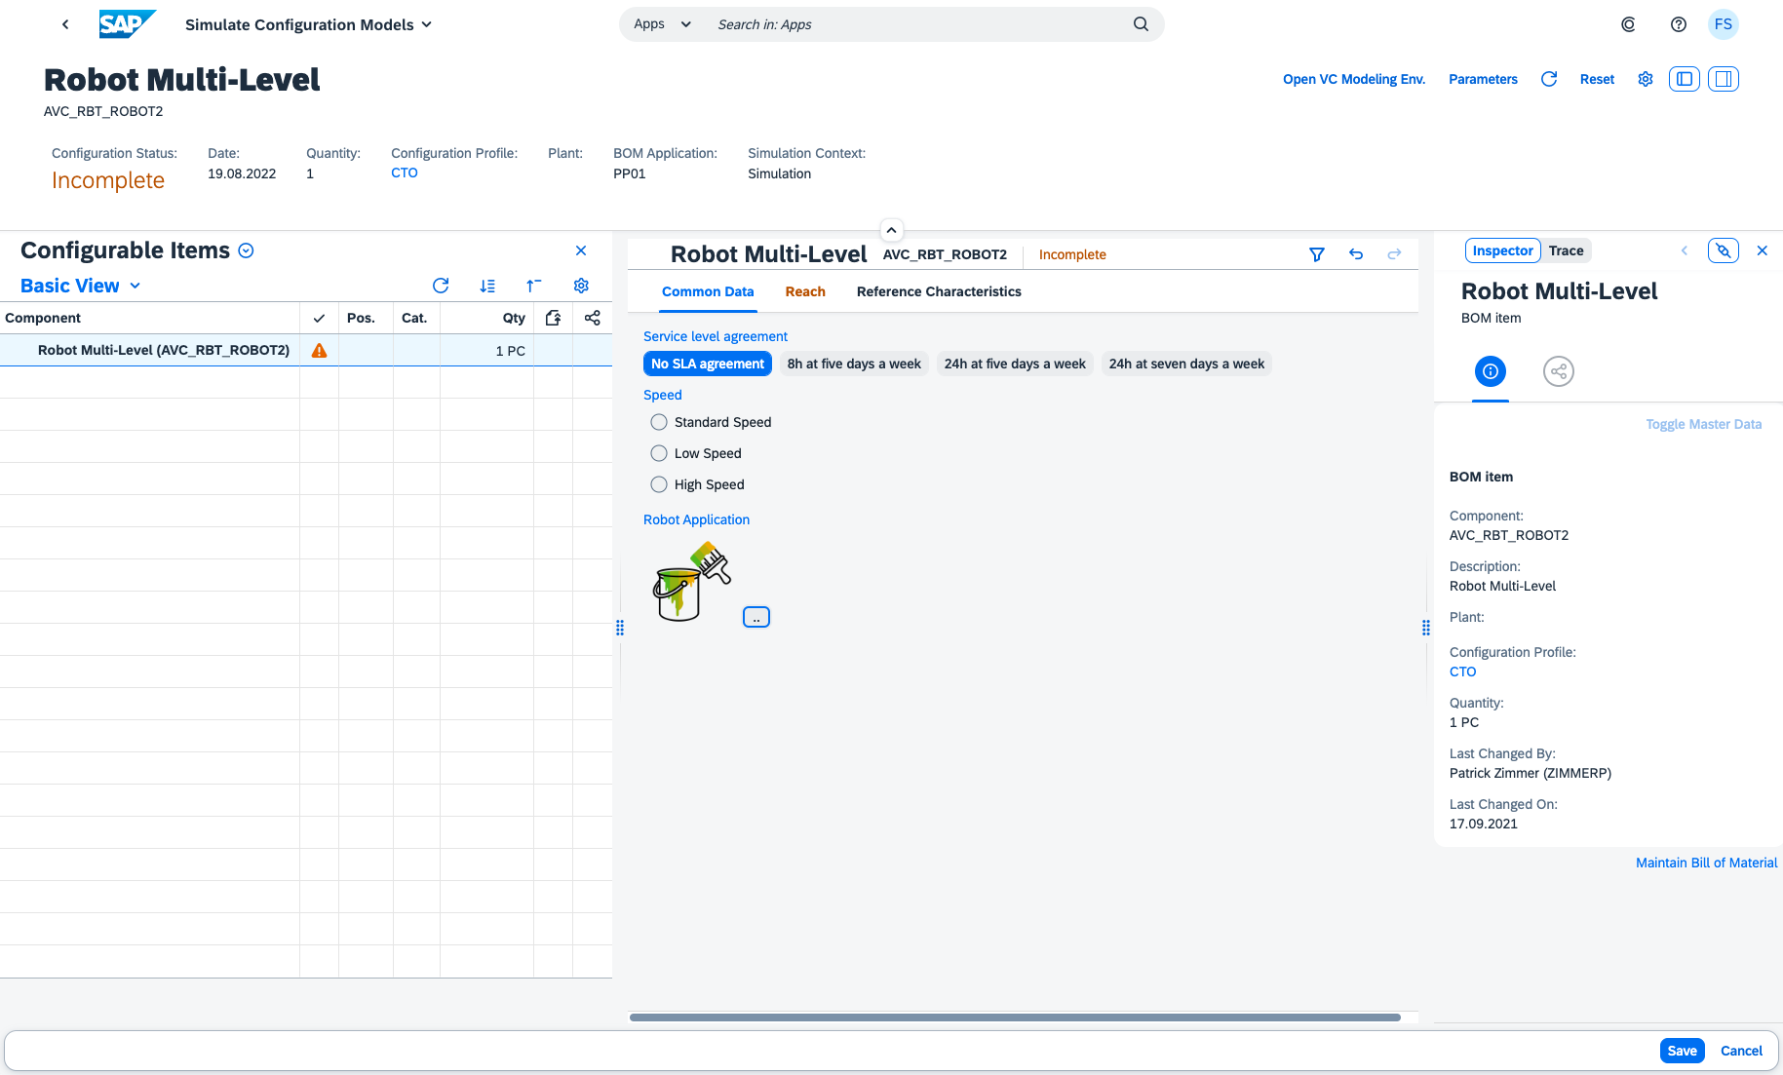Click the SAP logo

coord(128,24)
